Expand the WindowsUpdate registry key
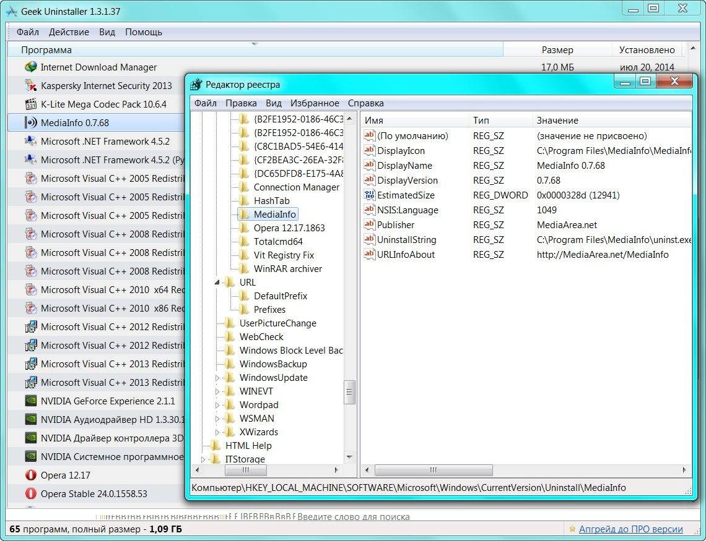Image resolution: width=706 pixels, height=541 pixels. click(x=217, y=378)
